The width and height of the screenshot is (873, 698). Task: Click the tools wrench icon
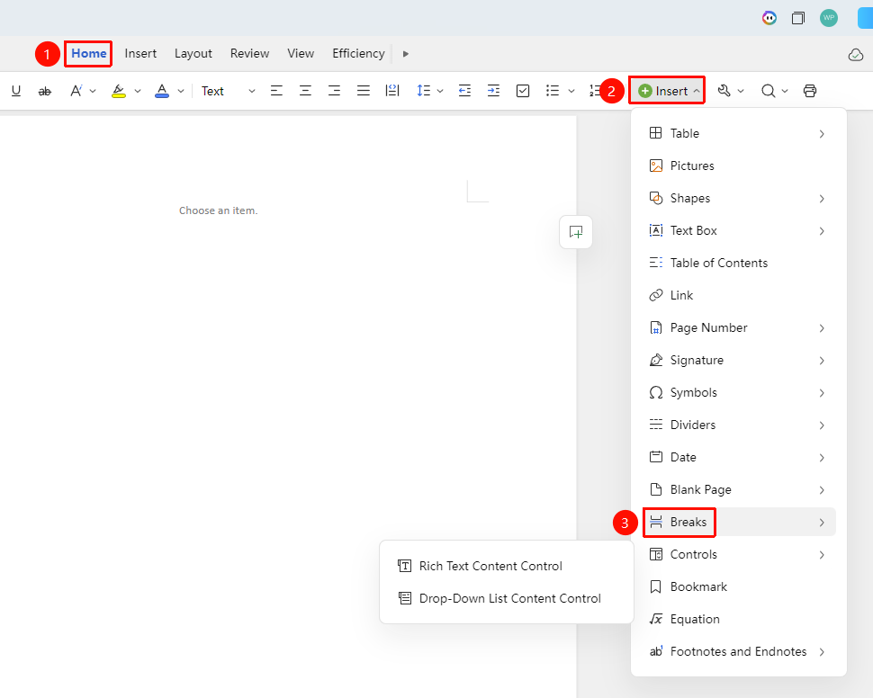(724, 91)
